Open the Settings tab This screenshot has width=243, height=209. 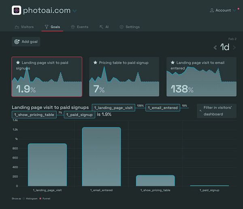[x=130, y=27]
